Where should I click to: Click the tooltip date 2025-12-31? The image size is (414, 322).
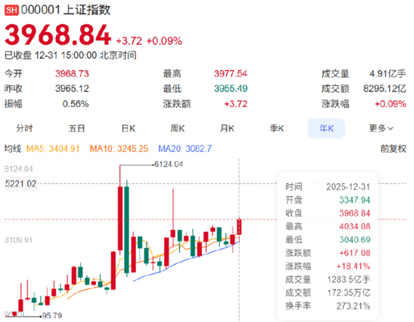point(348,187)
